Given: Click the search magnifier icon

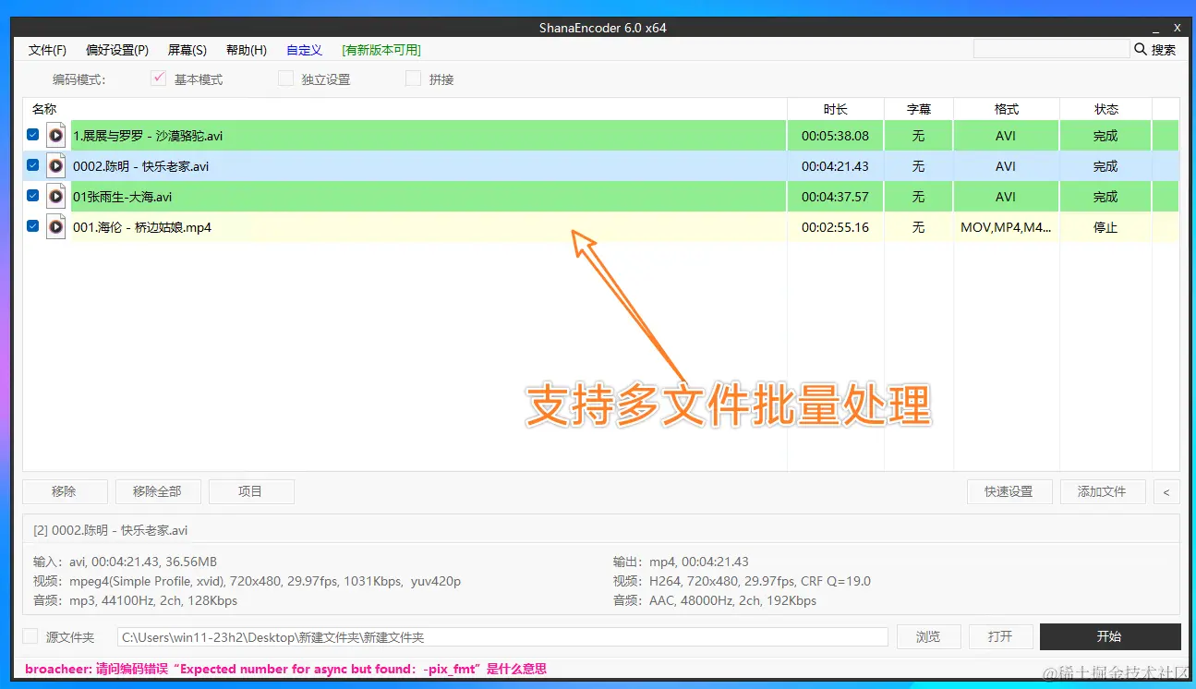Looking at the screenshot, I should tap(1140, 49).
